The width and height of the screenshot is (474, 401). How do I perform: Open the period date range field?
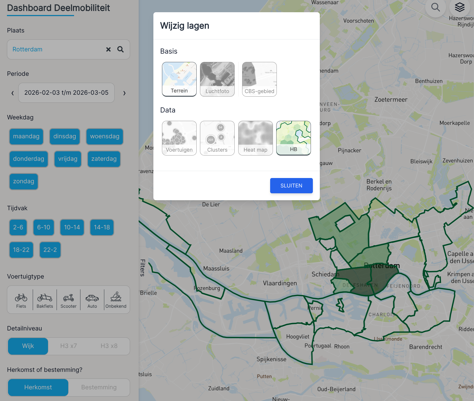click(66, 93)
